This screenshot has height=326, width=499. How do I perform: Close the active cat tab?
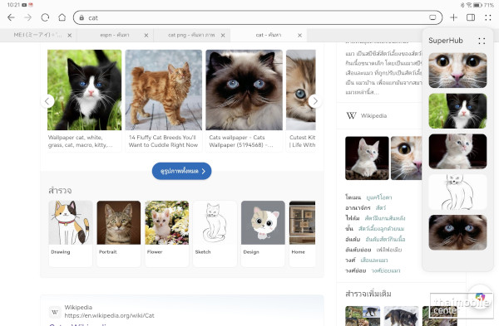(299, 35)
